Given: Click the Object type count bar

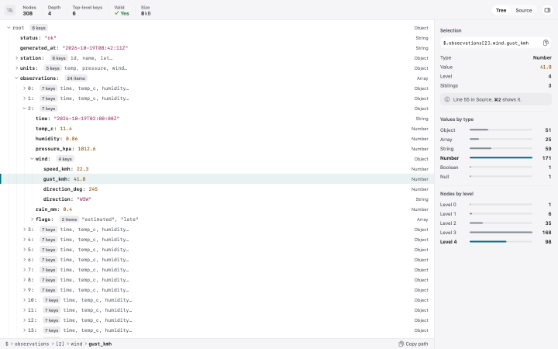Looking at the screenshot, I should (x=501, y=130).
